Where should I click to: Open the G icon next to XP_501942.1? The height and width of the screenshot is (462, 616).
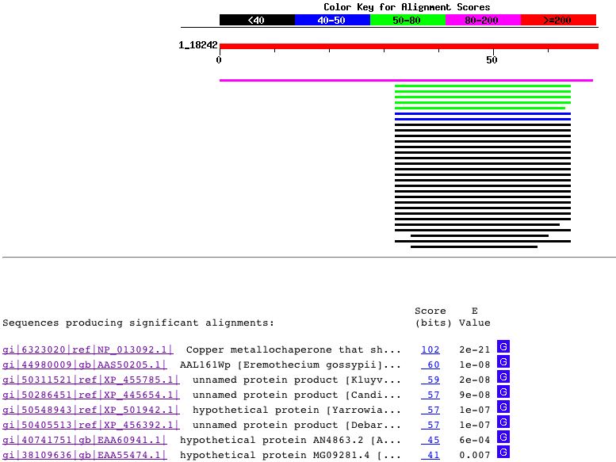[x=503, y=407]
